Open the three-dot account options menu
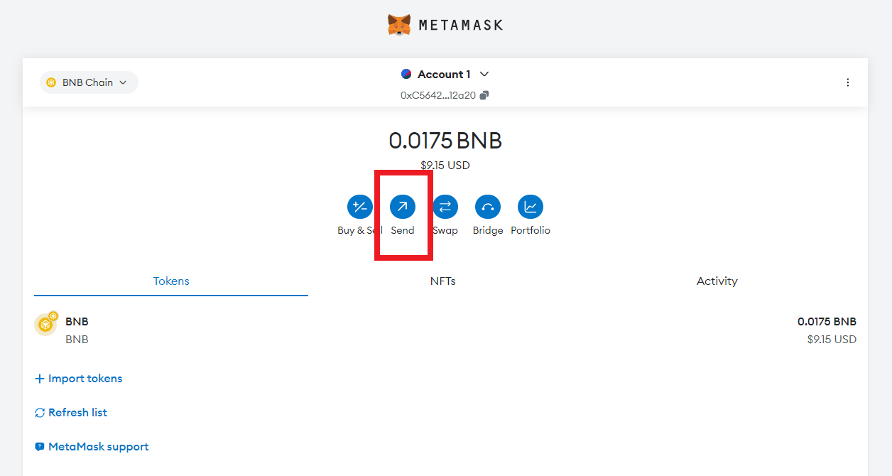The height and width of the screenshot is (476, 892). coord(847,82)
